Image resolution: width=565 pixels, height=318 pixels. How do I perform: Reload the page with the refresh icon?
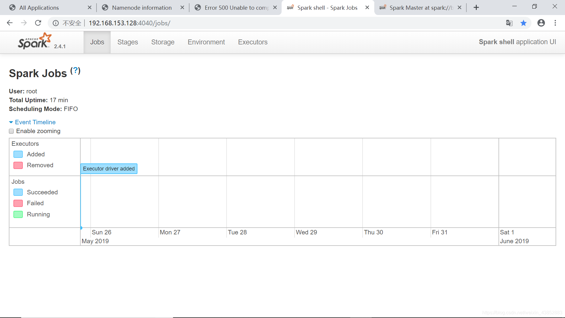point(38,23)
